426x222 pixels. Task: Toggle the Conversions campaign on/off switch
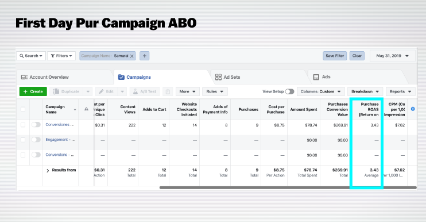click(x=36, y=155)
